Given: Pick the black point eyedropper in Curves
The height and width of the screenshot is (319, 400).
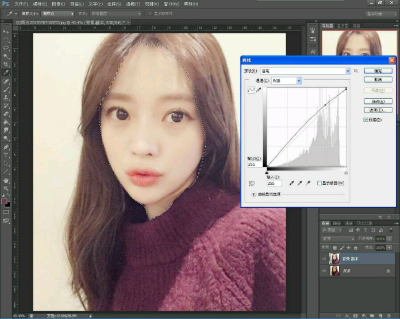Looking at the screenshot, I should 293,183.
